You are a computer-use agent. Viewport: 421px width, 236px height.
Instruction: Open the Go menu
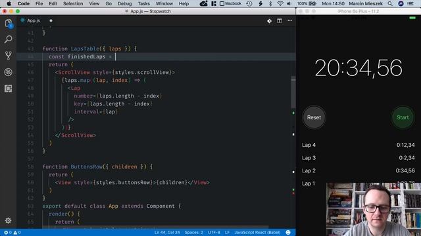pyautogui.click(x=109, y=3)
